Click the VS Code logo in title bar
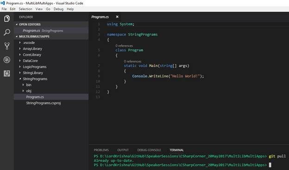289x170 pixels. pyautogui.click(x=3, y=3)
